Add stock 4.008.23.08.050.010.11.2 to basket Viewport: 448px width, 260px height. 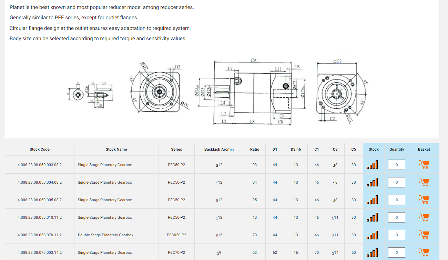coord(424,217)
